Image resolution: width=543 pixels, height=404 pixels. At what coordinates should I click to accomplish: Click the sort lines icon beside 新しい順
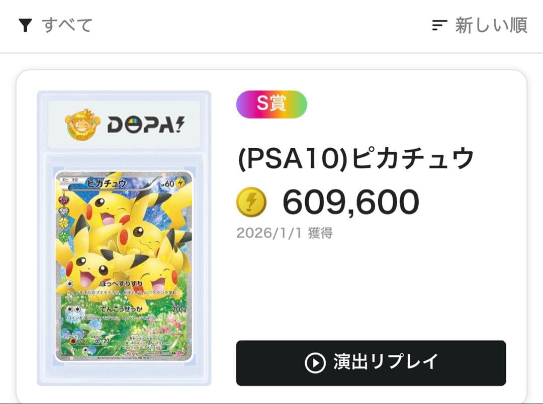[x=440, y=24]
